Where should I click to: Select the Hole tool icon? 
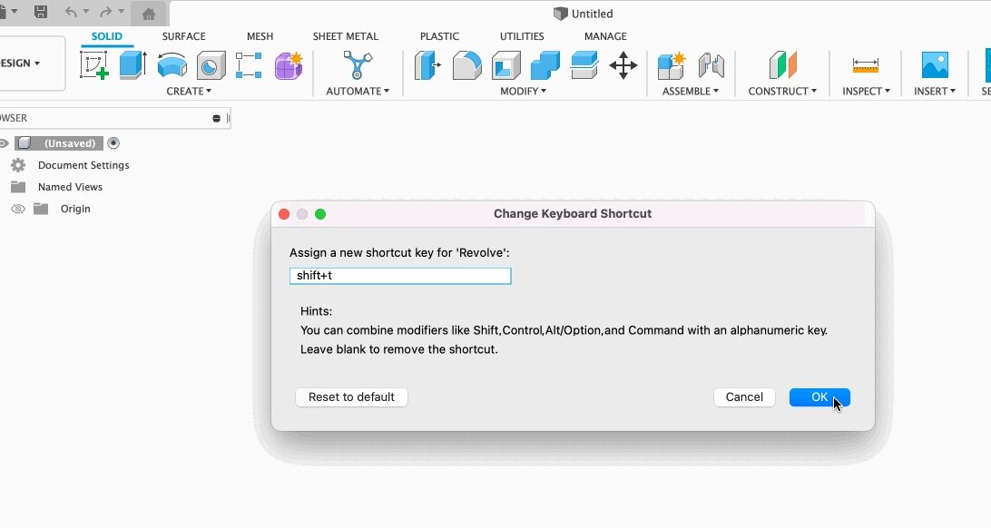click(x=211, y=65)
